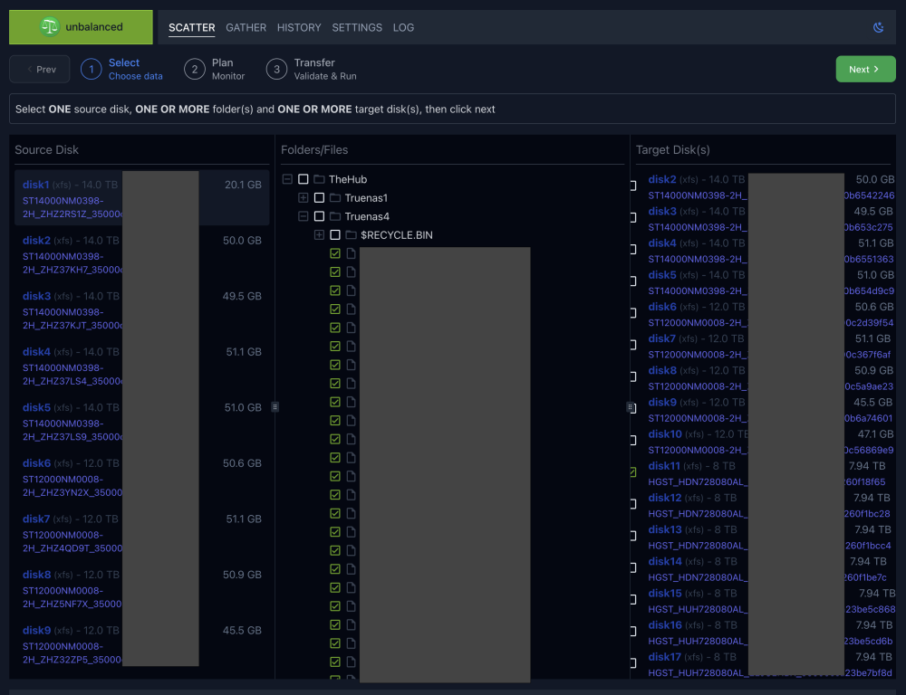This screenshot has width=906, height=695.
Task: Click the TheHub folder icon
Action: tap(319, 179)
